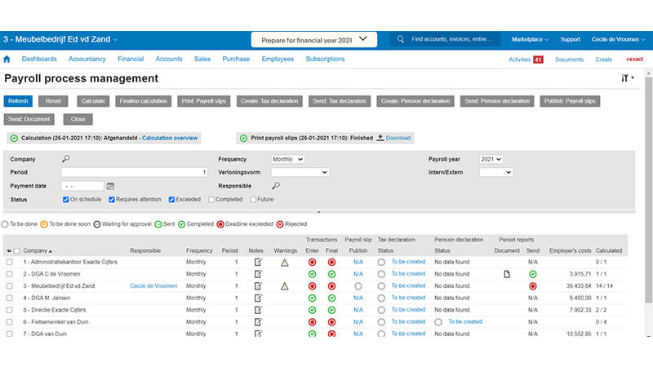Screen dimensions: 653x367
Task: Open notes for DGA M. Jansen
Action: (x=258, y=298)
